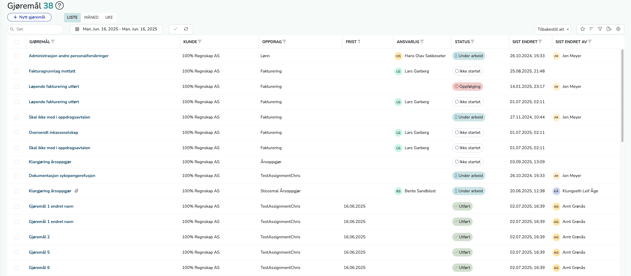
Task: Click the export file icon
Action: point(609,29)
